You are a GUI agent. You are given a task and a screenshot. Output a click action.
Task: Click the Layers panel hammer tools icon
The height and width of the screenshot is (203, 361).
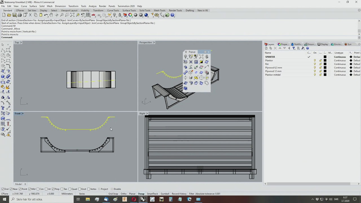point(303,48)
